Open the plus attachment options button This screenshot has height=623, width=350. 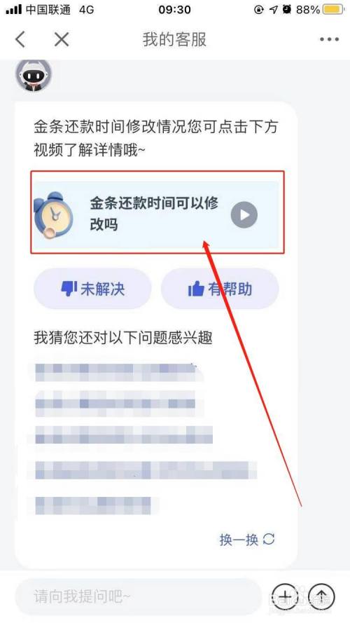pyautogui.click(x=286, y=596)
